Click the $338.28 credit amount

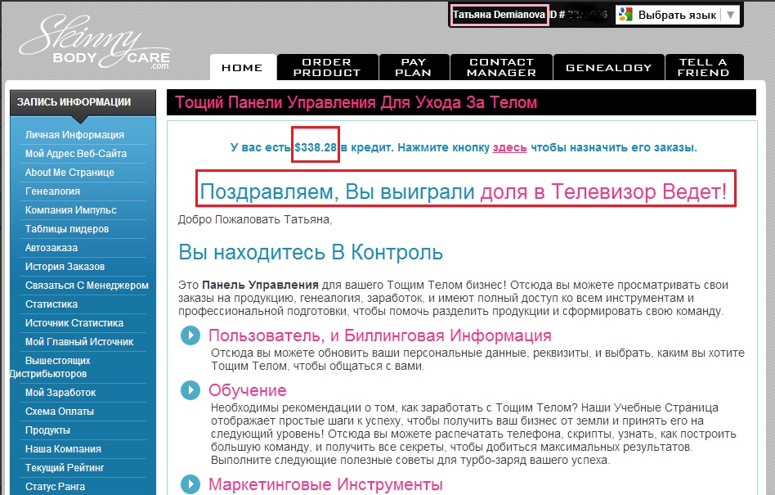[316, 147]
